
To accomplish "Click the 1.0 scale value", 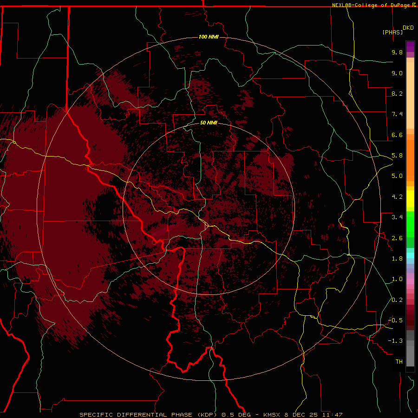I will (397, 279).
